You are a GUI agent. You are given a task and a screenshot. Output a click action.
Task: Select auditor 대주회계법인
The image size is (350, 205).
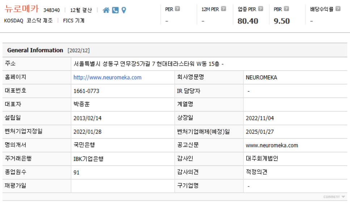pos(262,159)
